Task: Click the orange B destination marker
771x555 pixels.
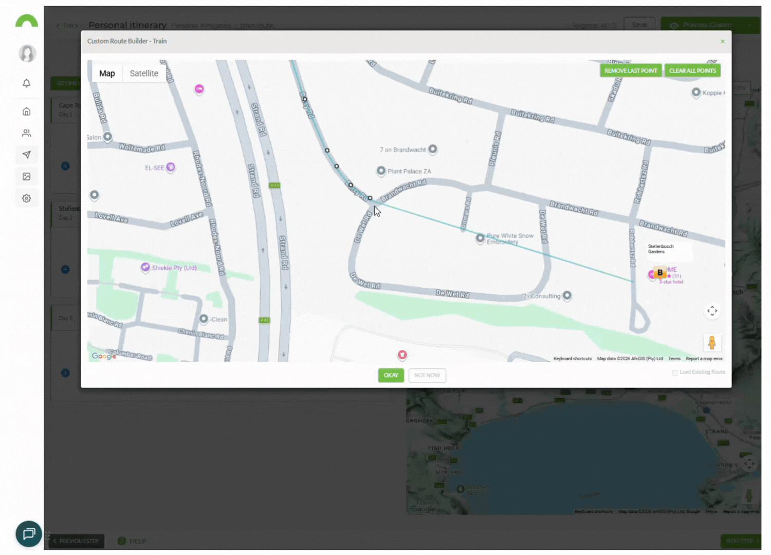Action: [660, 272]
